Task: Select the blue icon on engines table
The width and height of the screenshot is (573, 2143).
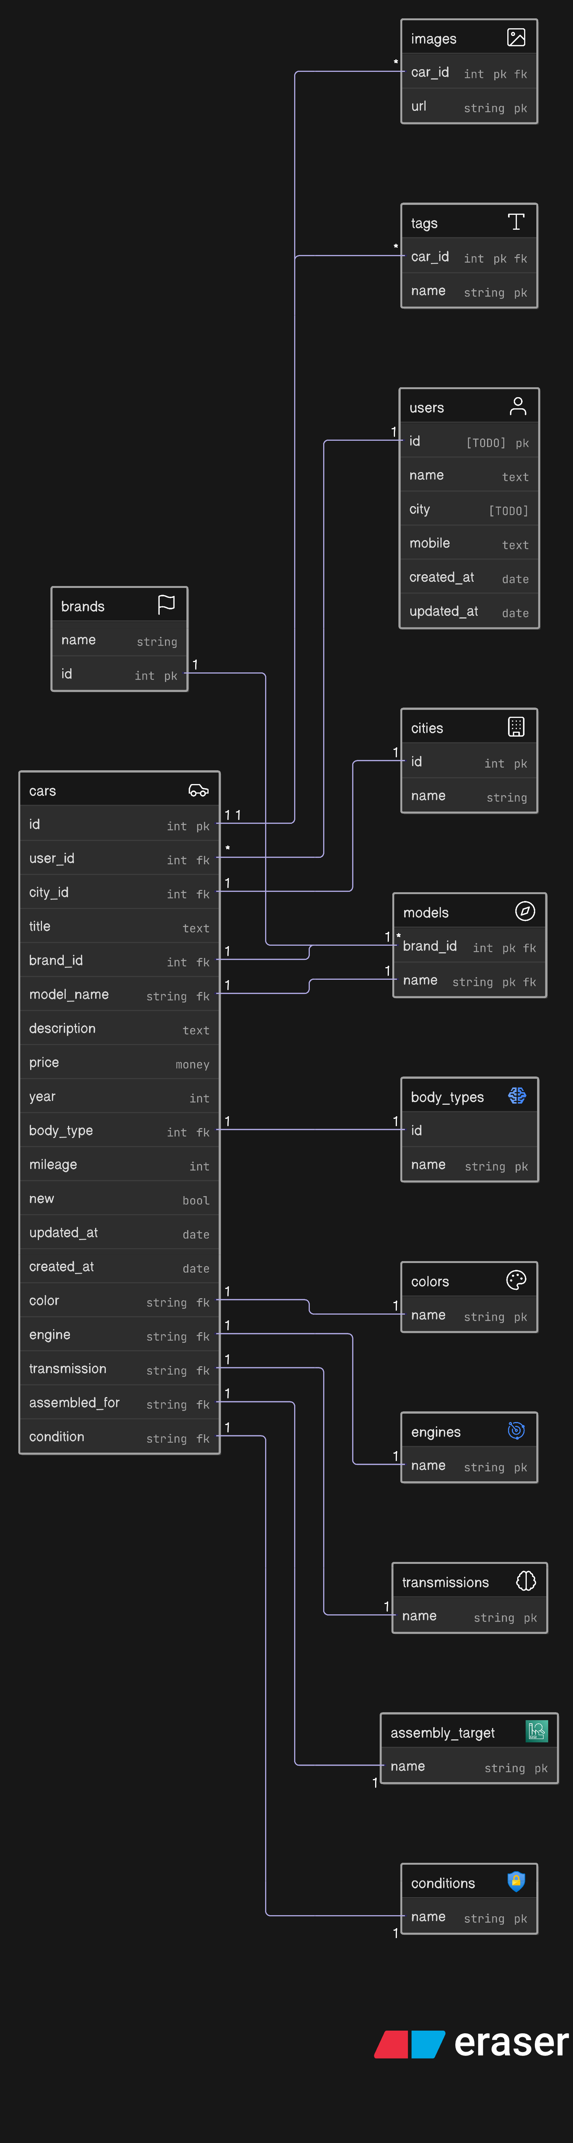Action: pyautogui.click(x=516, y=1431)
